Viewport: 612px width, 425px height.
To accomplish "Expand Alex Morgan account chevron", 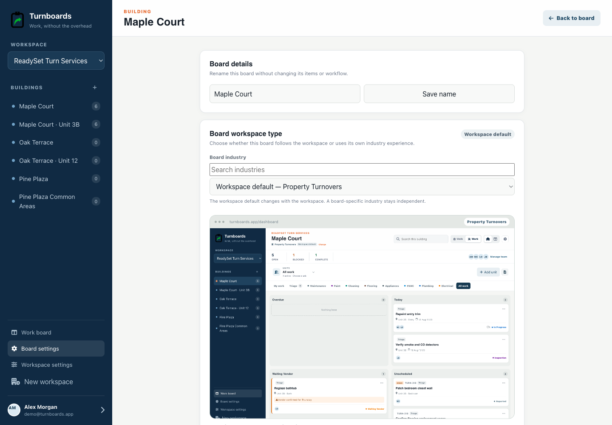I will click(x=102, y=410).
